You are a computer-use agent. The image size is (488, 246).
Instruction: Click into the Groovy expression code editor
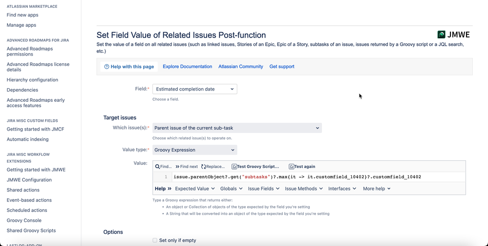pyautogui.click(x=318, y=177)
